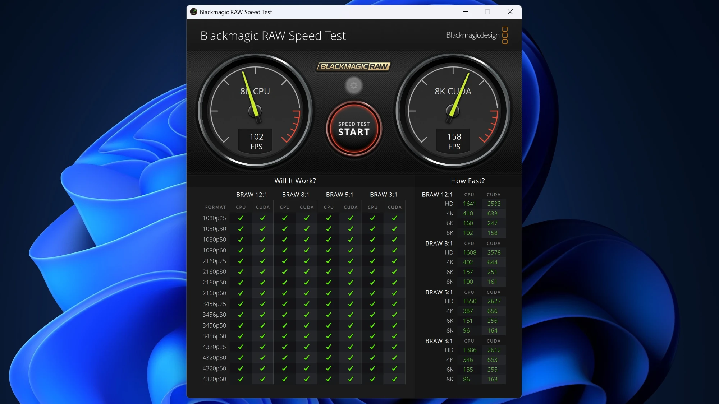
Task: Click the BRAW 8:1 CUDA checkmark for 1080p60
Action: point(307,250)
